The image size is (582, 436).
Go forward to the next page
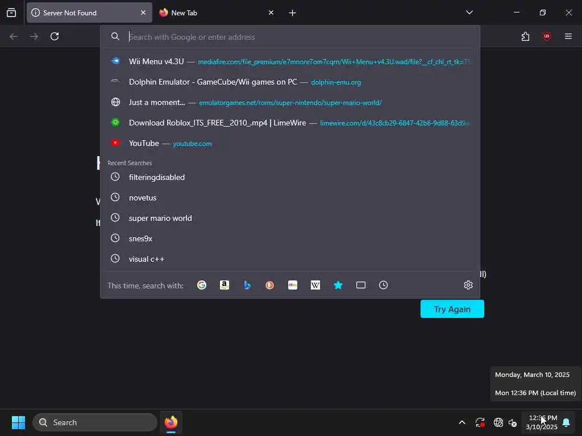coord(34,36)
